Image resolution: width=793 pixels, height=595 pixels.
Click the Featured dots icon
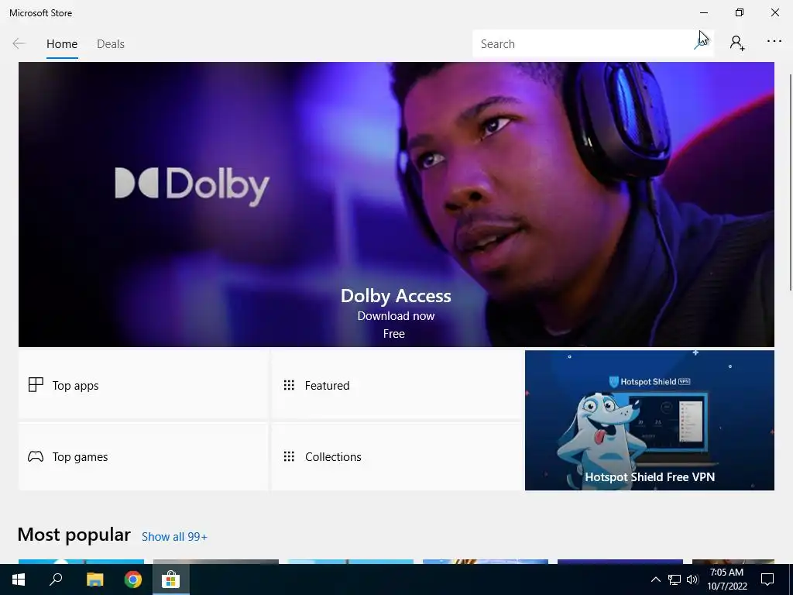click(289, 386)
